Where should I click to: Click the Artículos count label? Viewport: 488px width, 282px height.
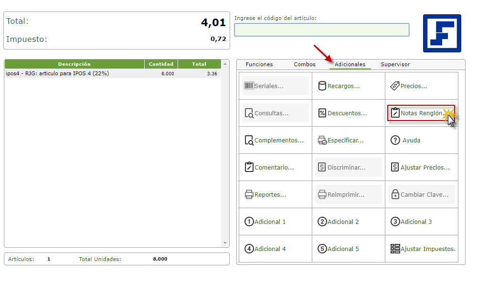[21, 259]
